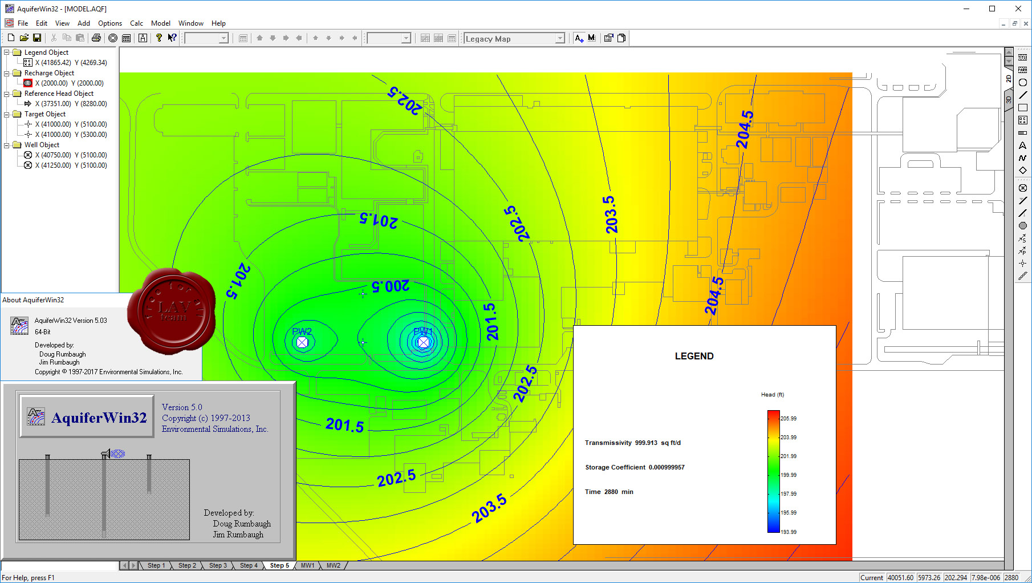Image resolution: width=1032 pixels, height=583 pixels.
Task: Select well at X (41250.00) Y (5100.00)
Action: point(71,165)
